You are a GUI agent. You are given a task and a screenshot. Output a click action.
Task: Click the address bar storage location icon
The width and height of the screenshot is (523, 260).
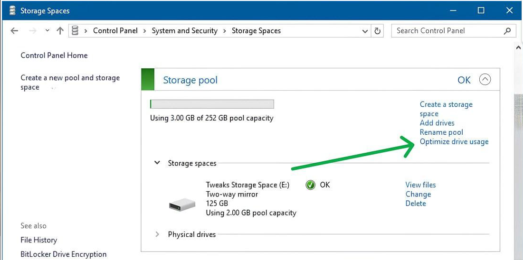pos(75,31)
